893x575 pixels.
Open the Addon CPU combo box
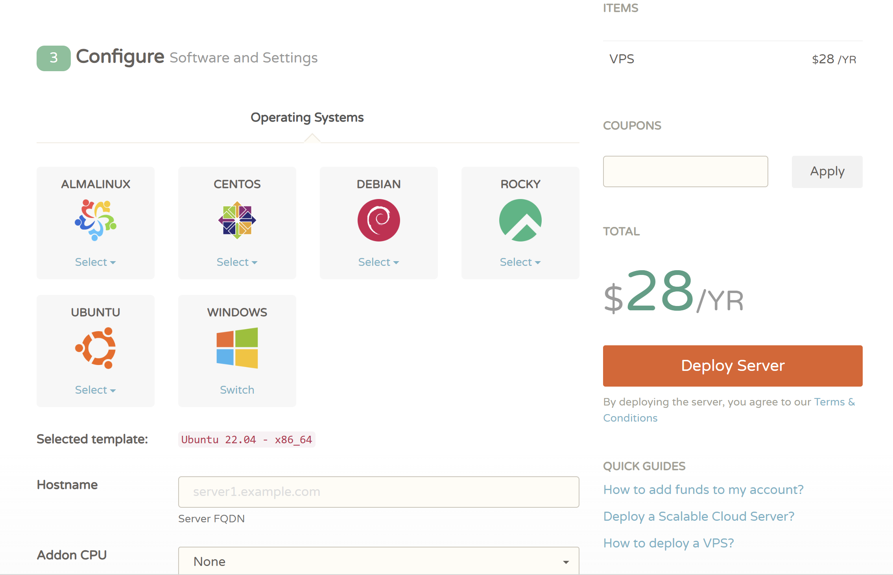pos(379,561)
